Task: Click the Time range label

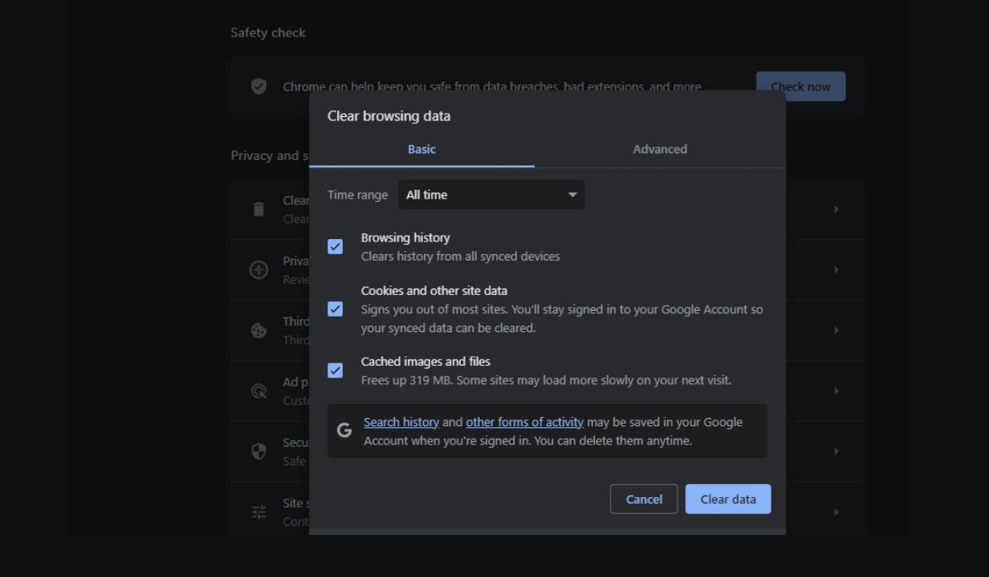Action: pos(357,195)
